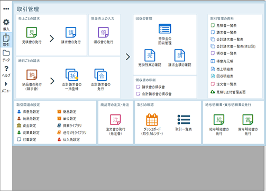The width and height of the screenshot is (266, 191).
Task: Open 見積書の発行
Action: tap(32, 35)
